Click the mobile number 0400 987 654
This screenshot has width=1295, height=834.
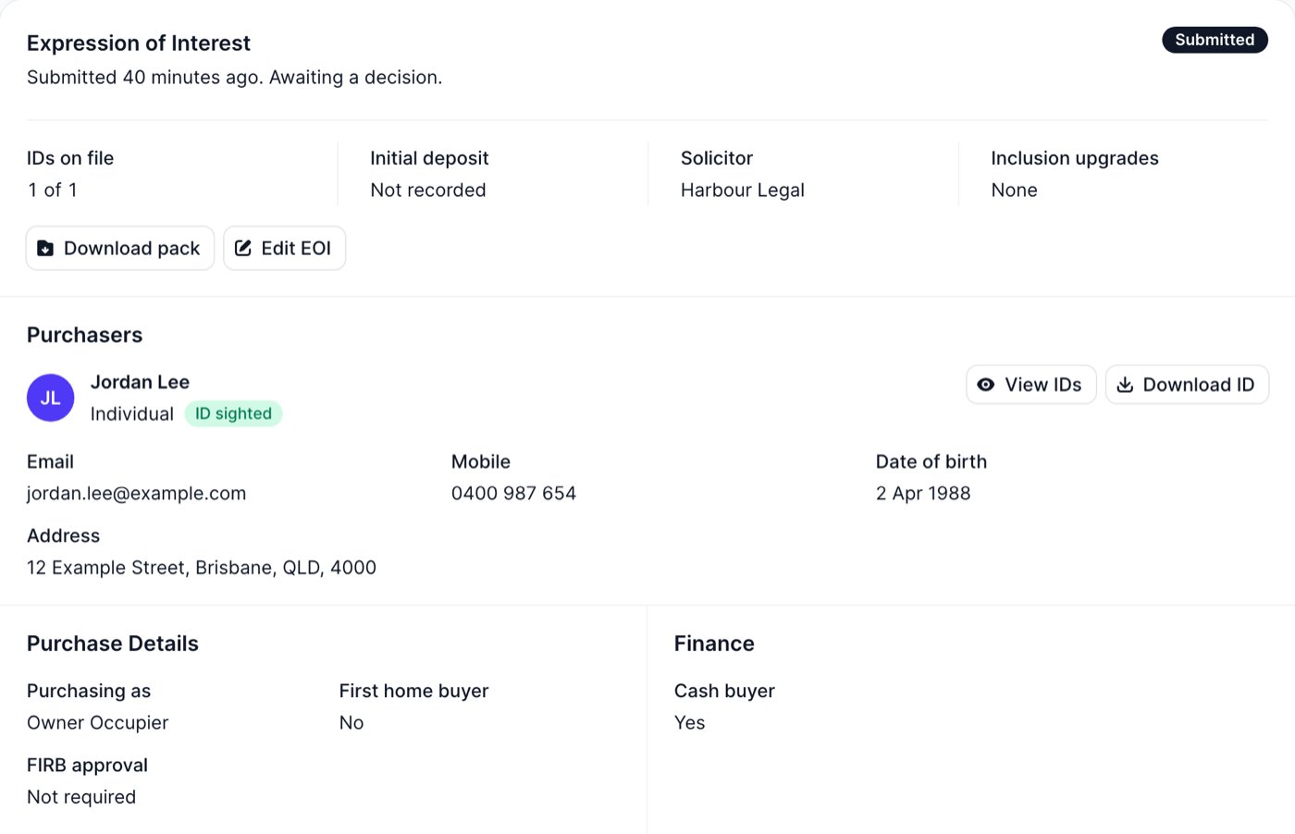[513, 494]
